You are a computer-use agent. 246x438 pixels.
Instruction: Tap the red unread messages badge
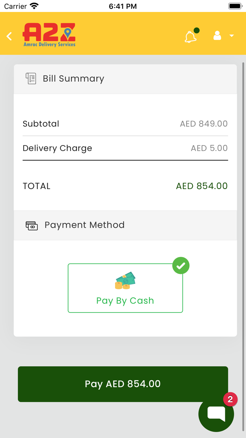230,399
